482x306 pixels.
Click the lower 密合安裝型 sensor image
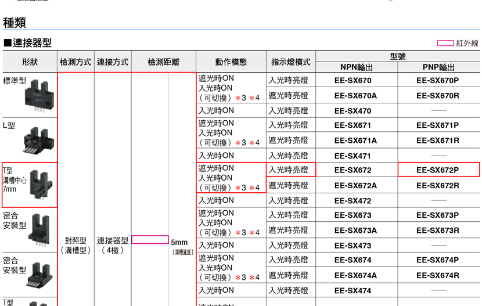click(39, 275)
